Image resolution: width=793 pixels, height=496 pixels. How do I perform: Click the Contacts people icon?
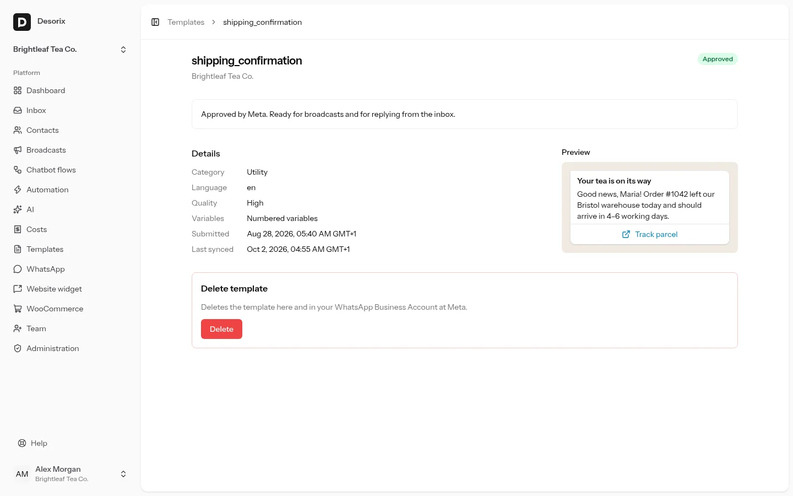(x=18, y=130)
